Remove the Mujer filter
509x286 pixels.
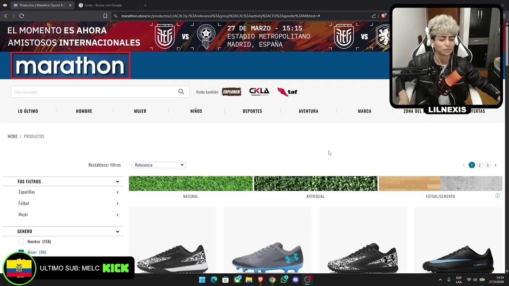click(117, 214)
